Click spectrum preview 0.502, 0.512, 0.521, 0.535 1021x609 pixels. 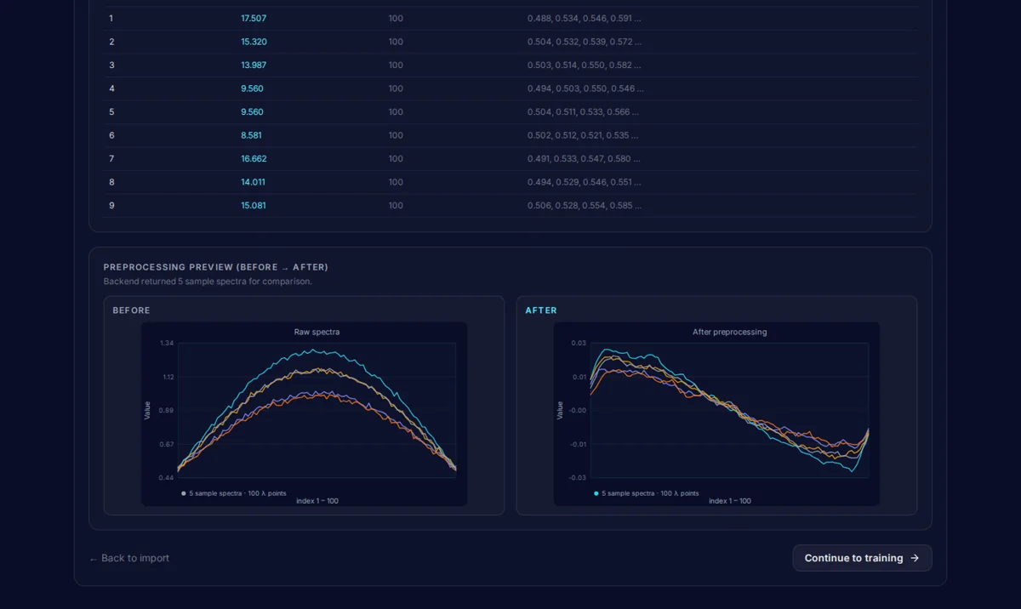coord(583,135)
